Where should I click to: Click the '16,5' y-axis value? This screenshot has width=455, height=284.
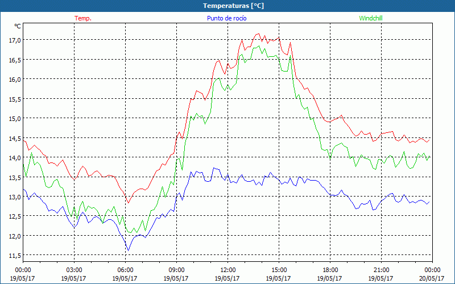click(x=15, y=60)
